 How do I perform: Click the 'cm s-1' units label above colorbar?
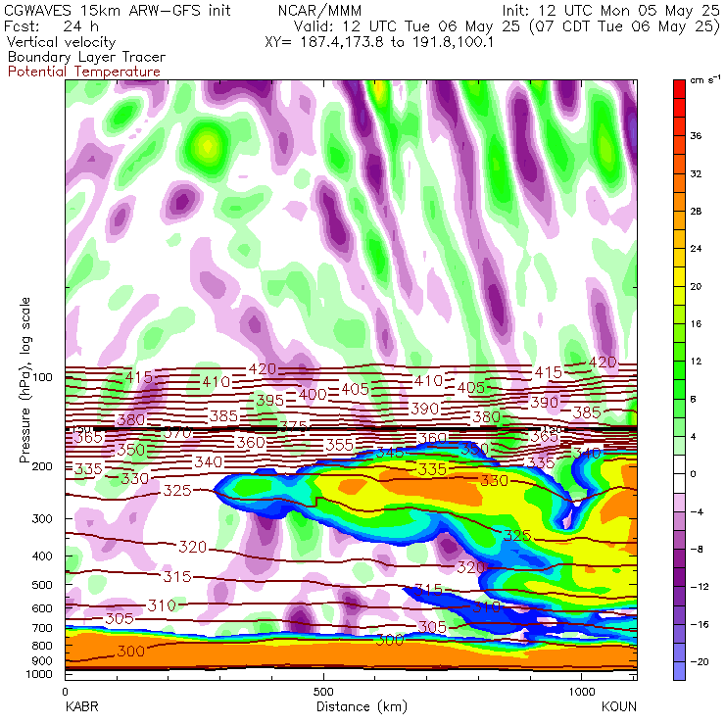click(704, 79)
